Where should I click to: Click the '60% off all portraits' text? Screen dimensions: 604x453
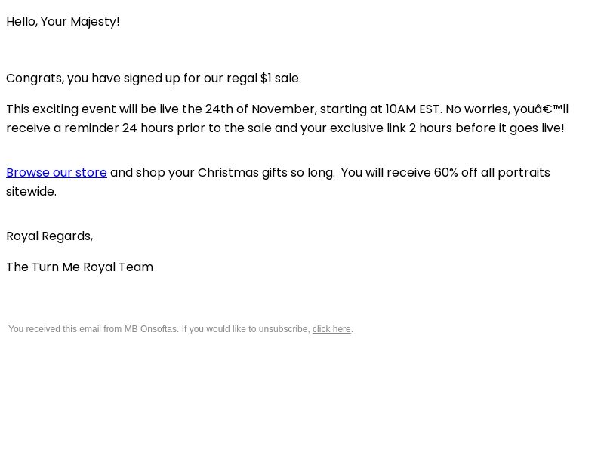[x=492, y=173]
